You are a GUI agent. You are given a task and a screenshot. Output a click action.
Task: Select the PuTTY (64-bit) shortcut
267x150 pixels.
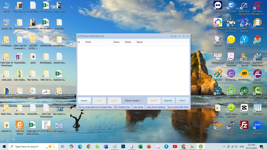pyautogui.click(x=231, y=126)
